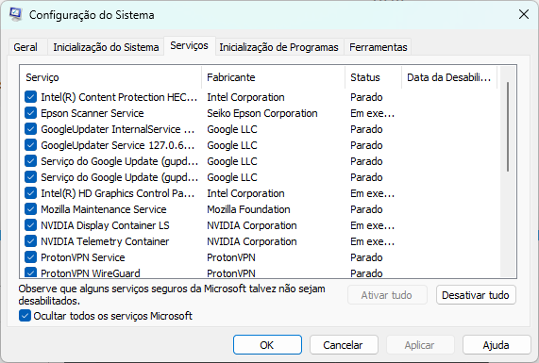Uncheck ProtonVPN Service checkbox
This screenshot has height=363, width=539.
click(x=30, y=257)
